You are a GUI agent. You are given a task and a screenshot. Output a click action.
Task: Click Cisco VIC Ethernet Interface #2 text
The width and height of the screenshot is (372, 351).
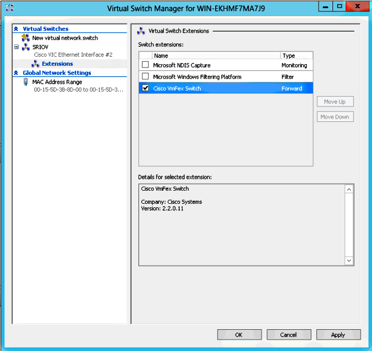click(x=73, y=54)
